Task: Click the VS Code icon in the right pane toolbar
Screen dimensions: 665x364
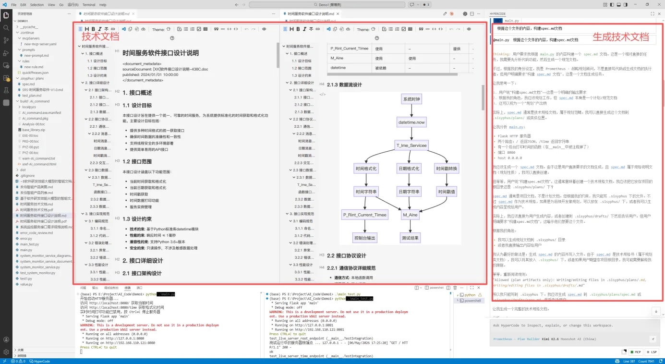Action: pyautogui.click(x=327, y=29)
